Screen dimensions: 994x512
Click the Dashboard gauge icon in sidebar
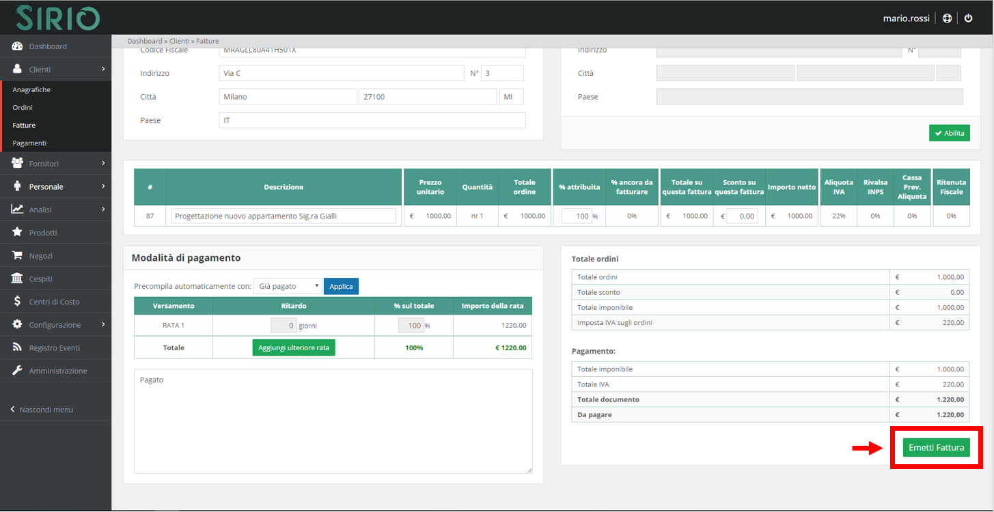18,46
